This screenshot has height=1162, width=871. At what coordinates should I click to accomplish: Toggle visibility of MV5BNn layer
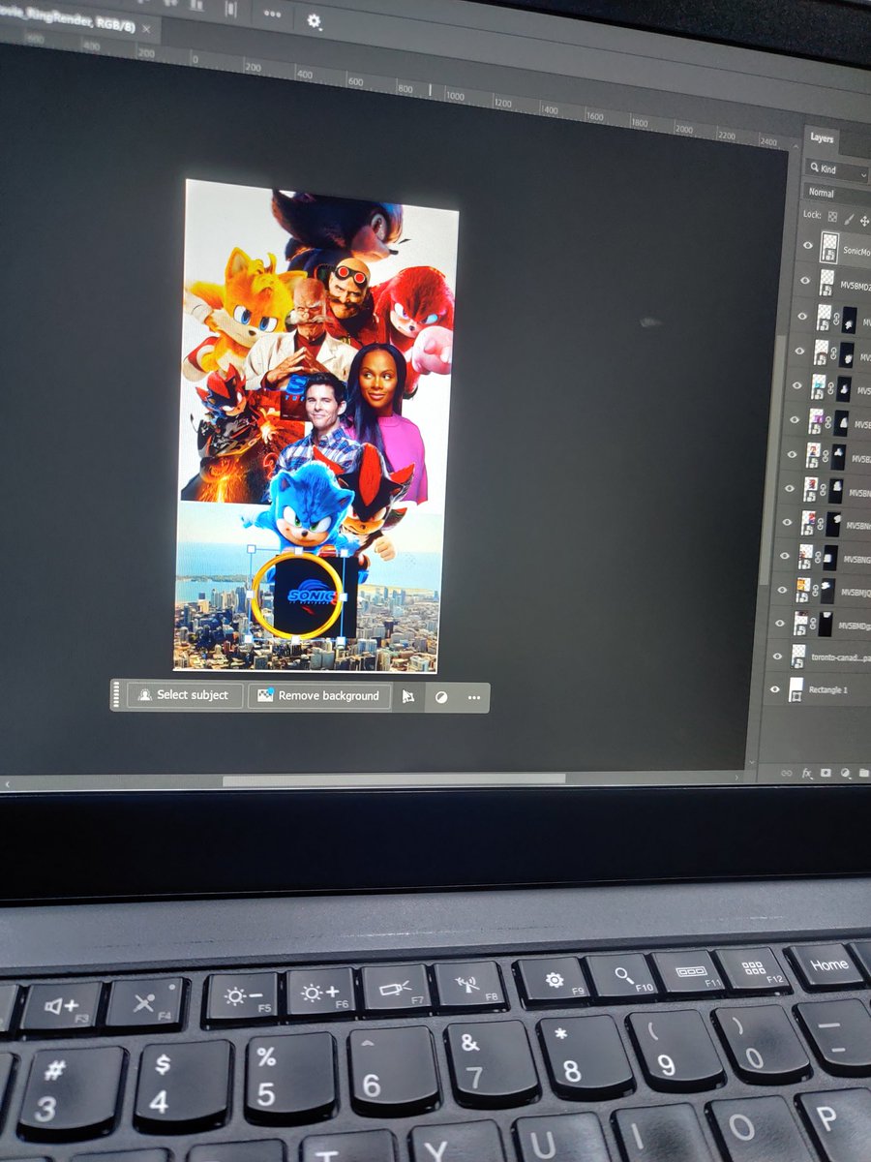[x=789, y=521]
